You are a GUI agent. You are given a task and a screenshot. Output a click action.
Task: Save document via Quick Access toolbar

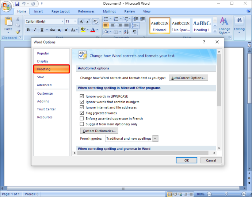pos(17,4)
